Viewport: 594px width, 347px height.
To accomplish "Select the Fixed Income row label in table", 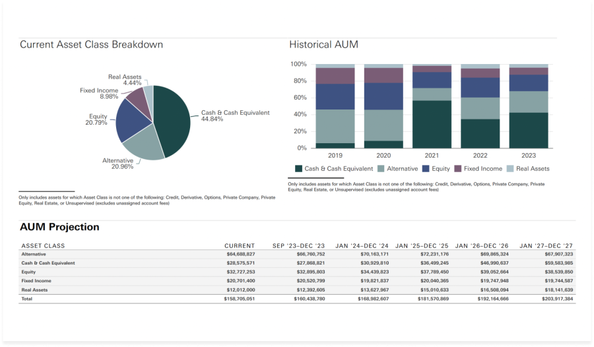I will pos(36,281).
